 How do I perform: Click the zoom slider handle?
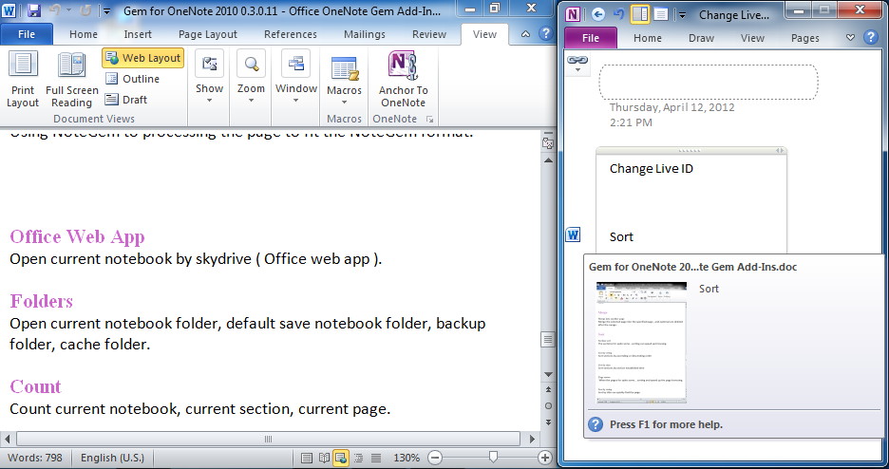[x=493, y=457]
